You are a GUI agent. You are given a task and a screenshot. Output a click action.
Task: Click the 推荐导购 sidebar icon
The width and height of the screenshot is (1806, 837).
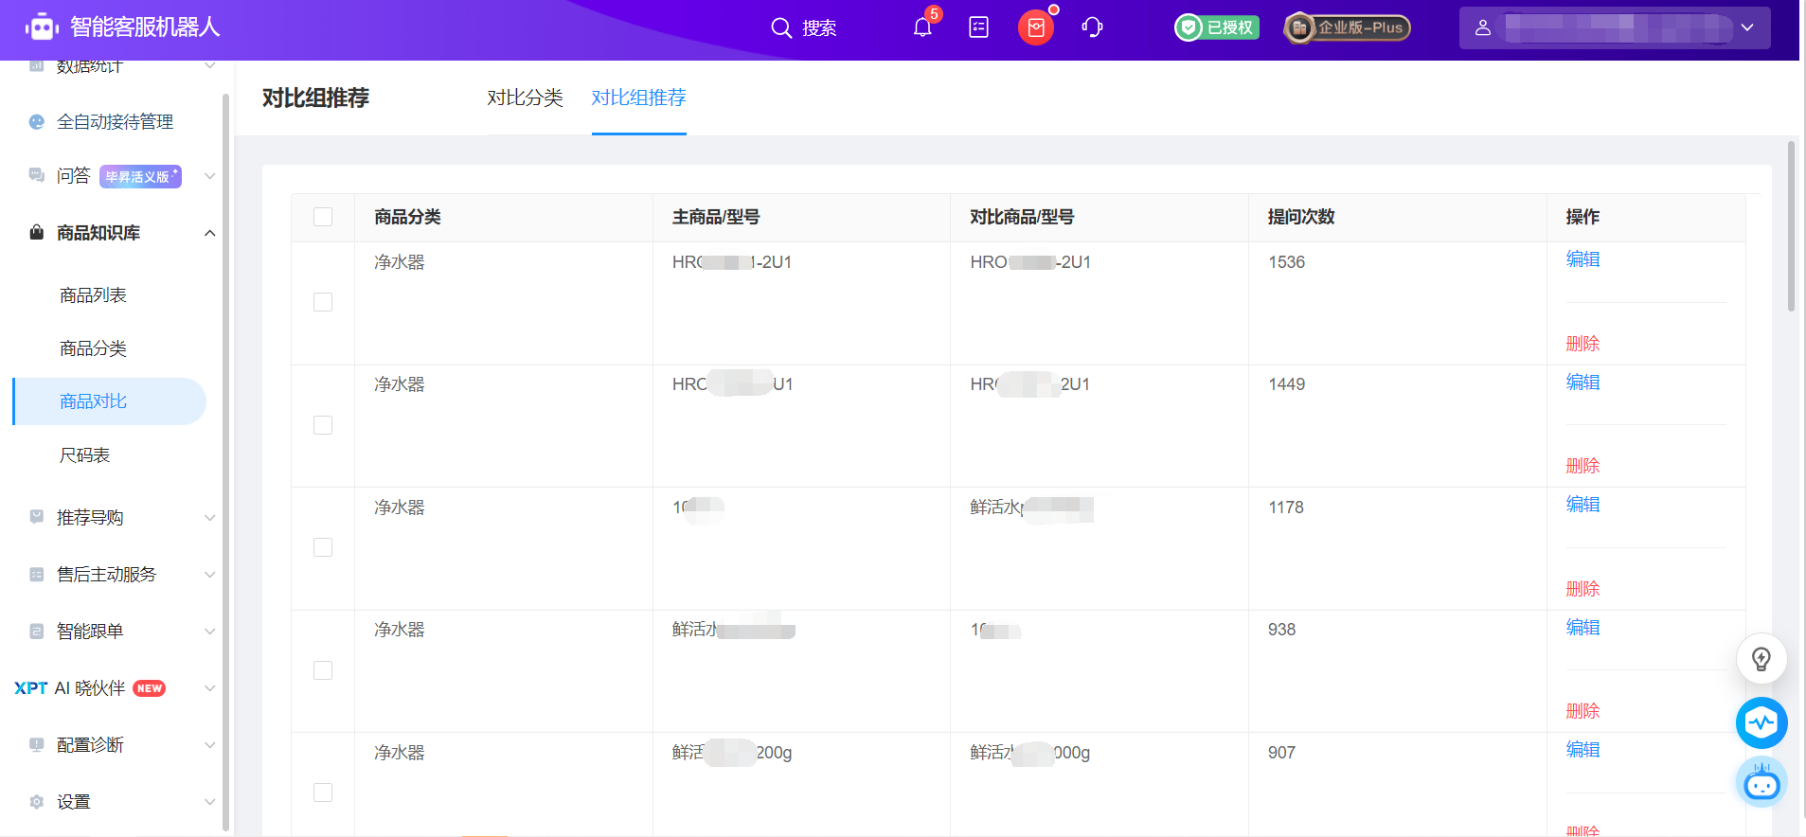point(37,517)
